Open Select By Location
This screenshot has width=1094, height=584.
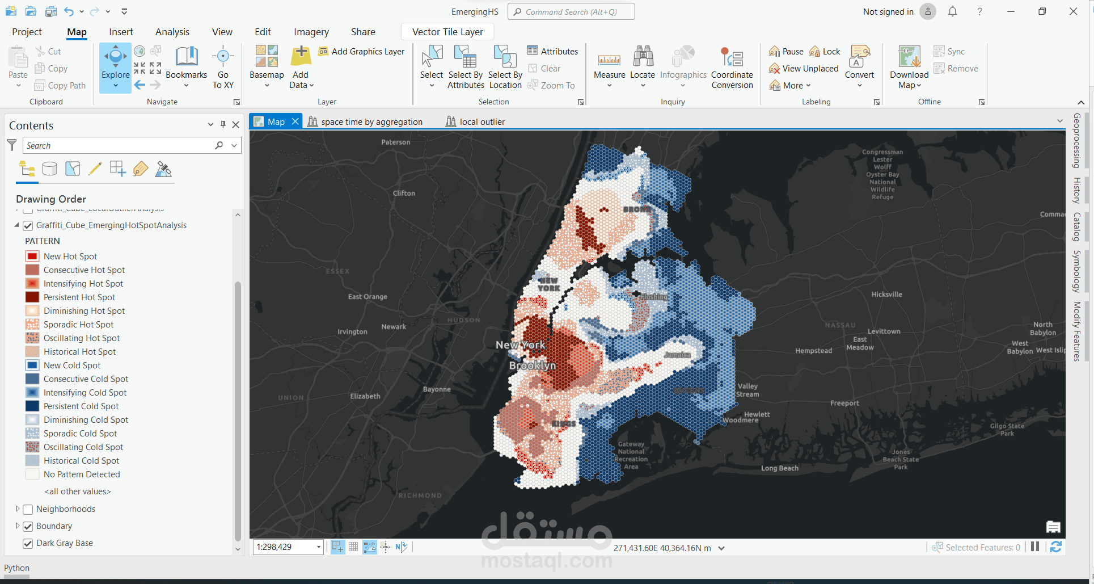tap(505, 67)
